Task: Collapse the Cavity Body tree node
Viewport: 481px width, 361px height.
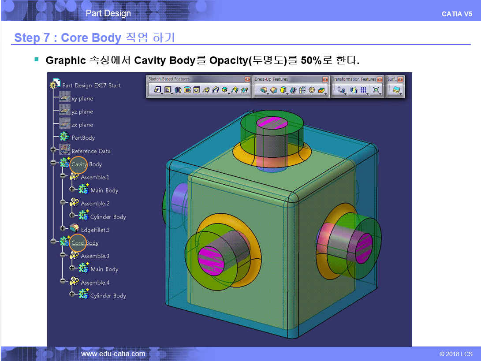Action: pyautogui.click(x=53, y=163)
